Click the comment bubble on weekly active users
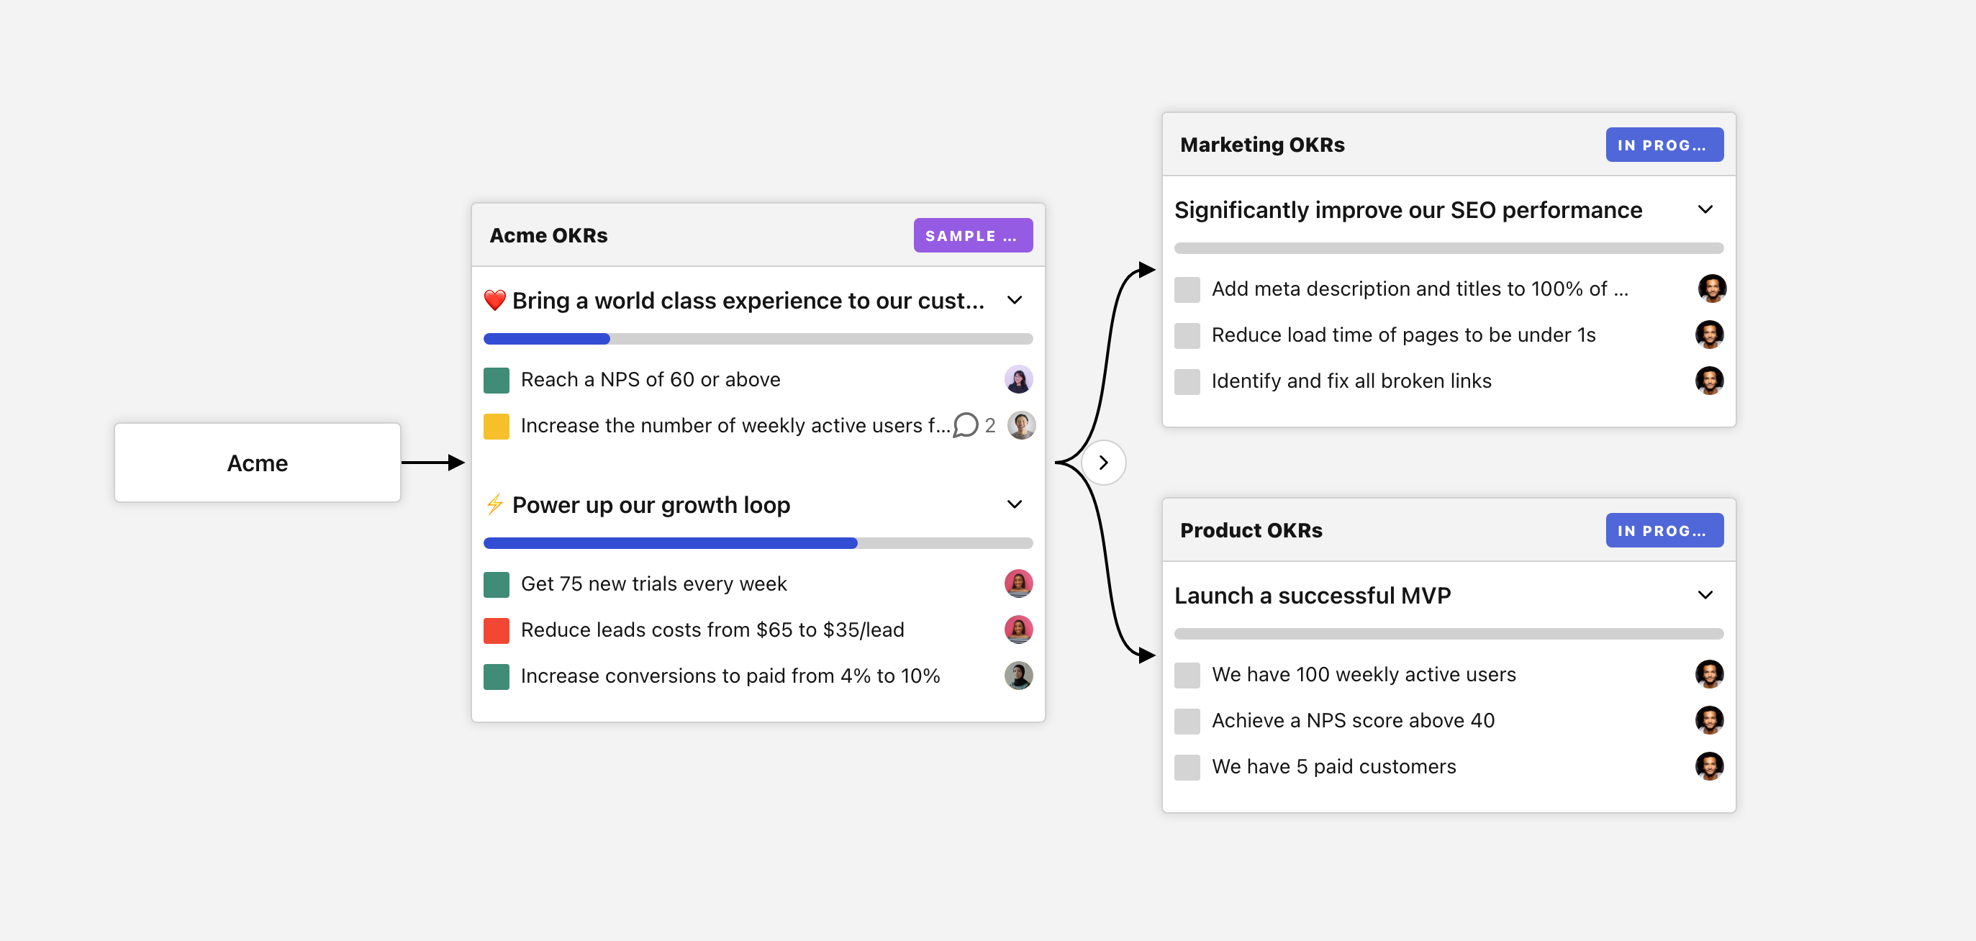Screen dimensions: 1976x941 click(x=966, y=425)
